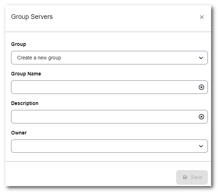Screen dimensions: 220x195
Task: Close the Group Servers dialog
Action: coord(201,17)
